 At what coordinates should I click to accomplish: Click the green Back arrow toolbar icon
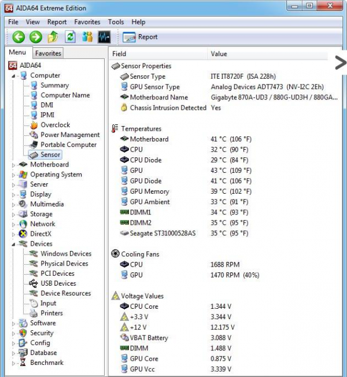[x=19, y=37]
